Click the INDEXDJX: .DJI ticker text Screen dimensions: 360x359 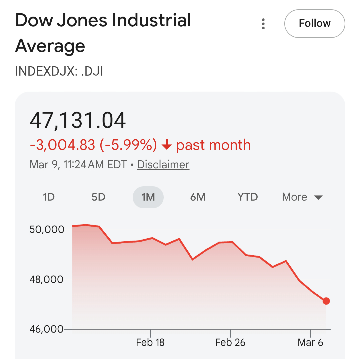point(59,71)
